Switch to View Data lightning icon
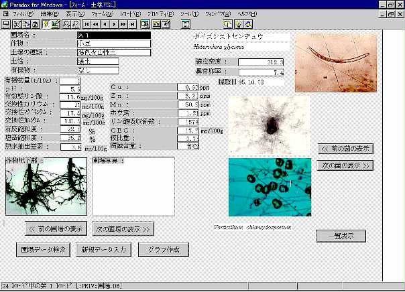Viewport: 405px width, 292px height. 46,24
